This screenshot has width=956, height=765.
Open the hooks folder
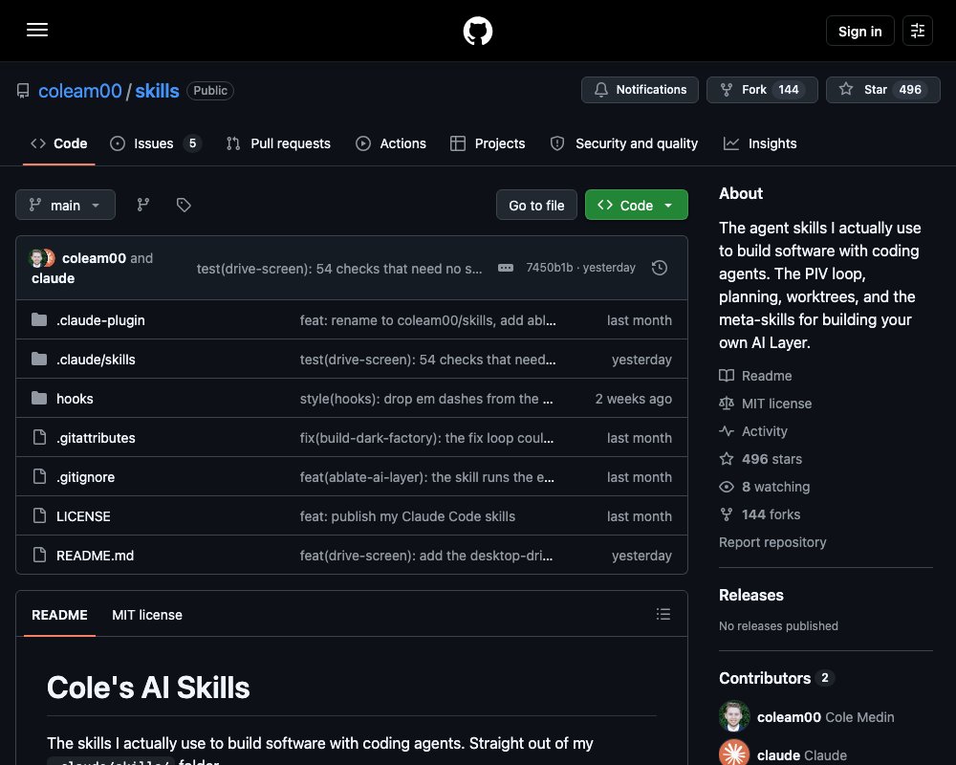[75, 399]
